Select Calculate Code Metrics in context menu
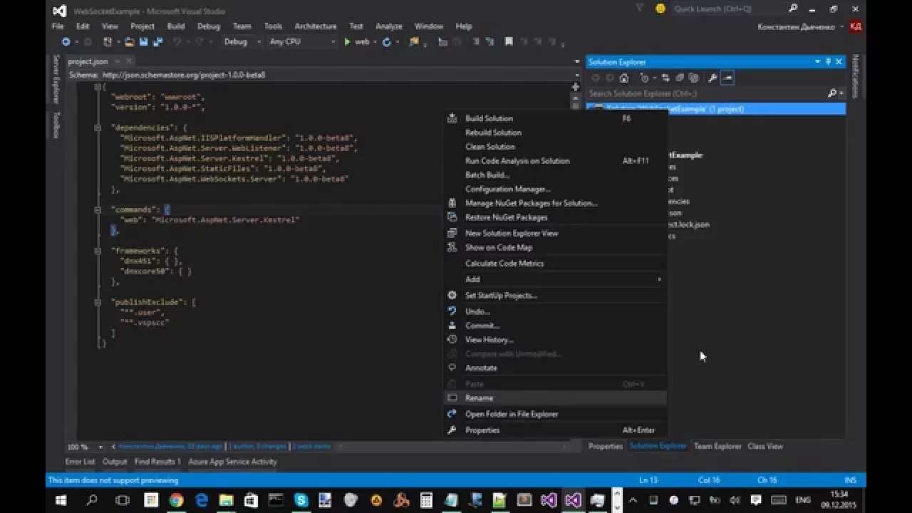The height and width of the screenshot is (513, 912). point(556,264)
